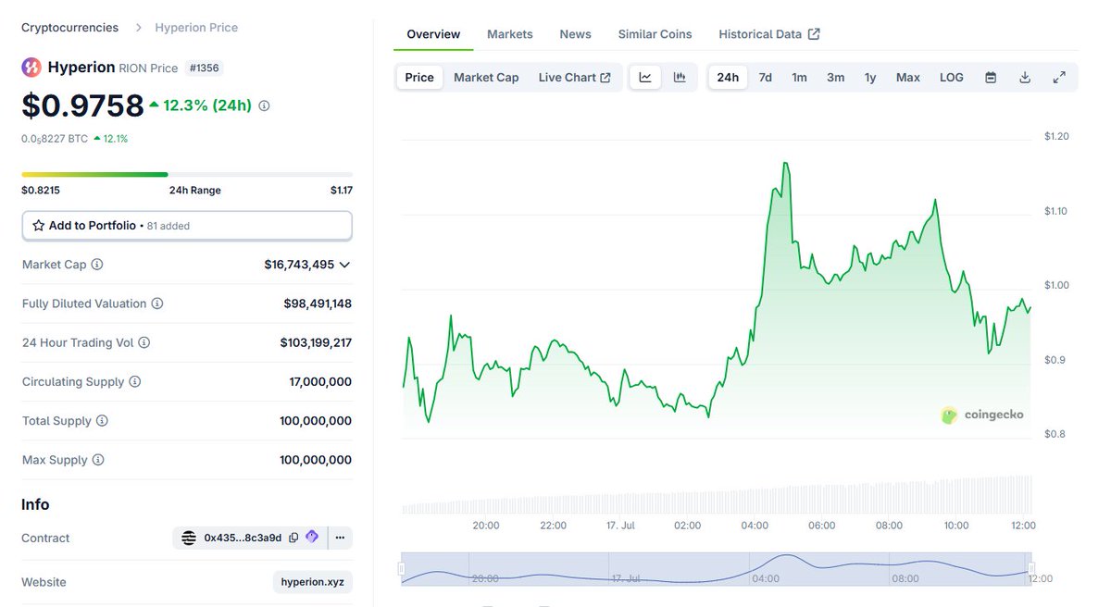Click the Hyperion Price breadcrumb text
Viewport: 1111px width, 607px height.
(196, 28)
